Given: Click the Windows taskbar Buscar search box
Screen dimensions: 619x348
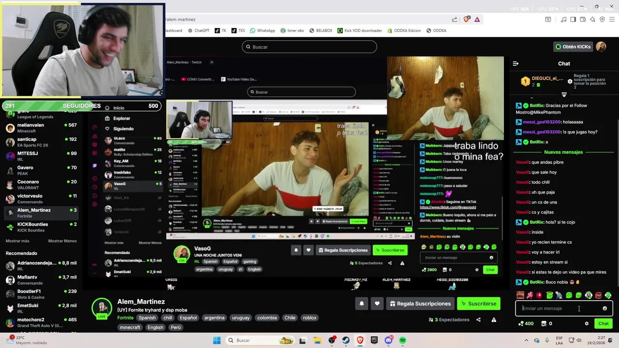Looking at the screenshot, I should coord(260,340).
